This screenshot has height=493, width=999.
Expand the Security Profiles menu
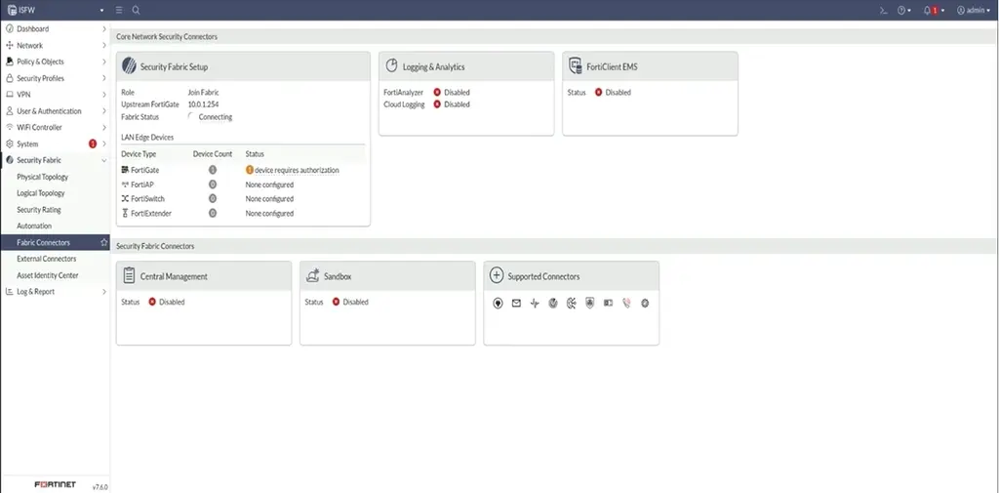[x=55, y=78]
